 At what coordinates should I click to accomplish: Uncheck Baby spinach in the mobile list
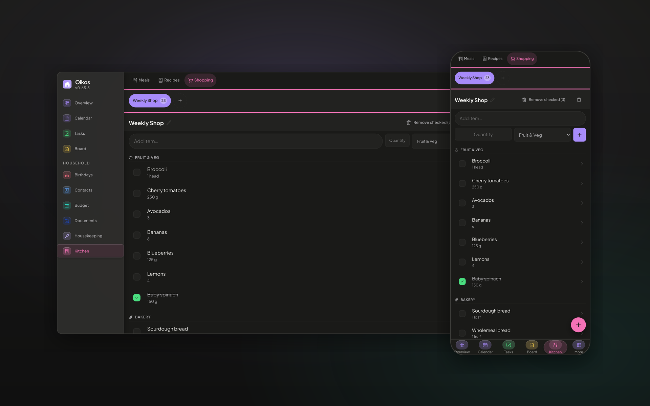point(462,281)
